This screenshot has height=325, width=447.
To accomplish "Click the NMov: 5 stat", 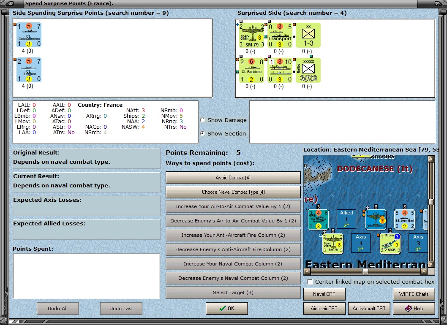I will click(x=172, y=116).
